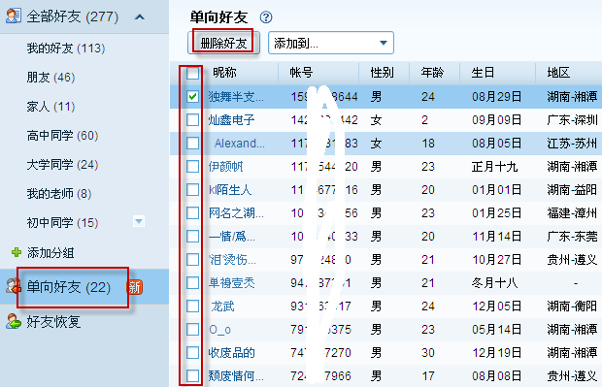The image size is (602, 387).
Task: Click region 湖南-益阳 cell
Action: pyautogui.click(x=572, y=190)
